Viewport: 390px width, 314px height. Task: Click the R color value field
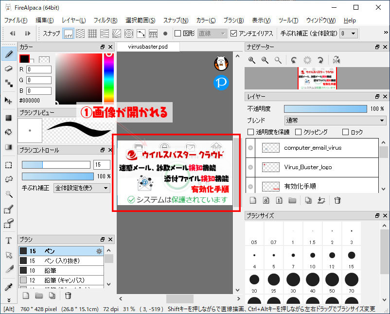click(39, 70)
